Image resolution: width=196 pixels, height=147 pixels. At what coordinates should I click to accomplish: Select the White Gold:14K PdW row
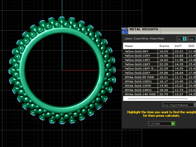tap(159, 94)
